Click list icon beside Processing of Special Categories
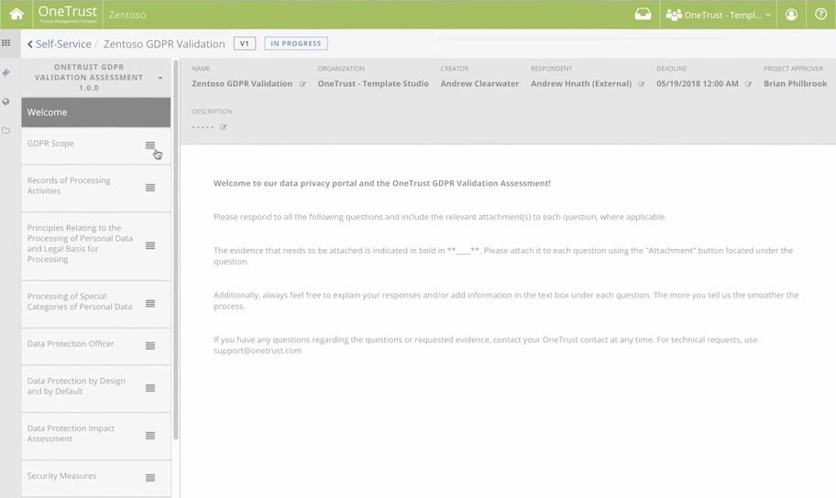 [x=150, y=304]
